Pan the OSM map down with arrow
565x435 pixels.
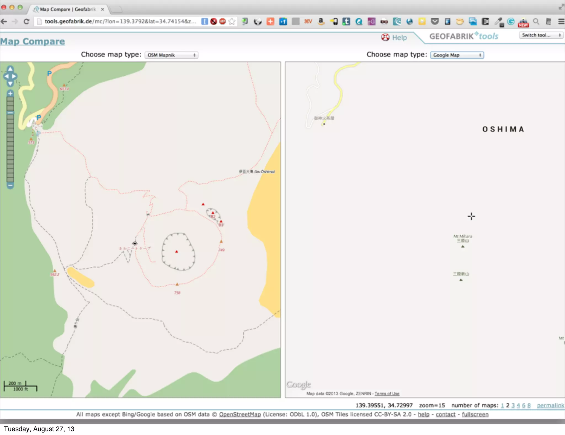pos(10,83)
